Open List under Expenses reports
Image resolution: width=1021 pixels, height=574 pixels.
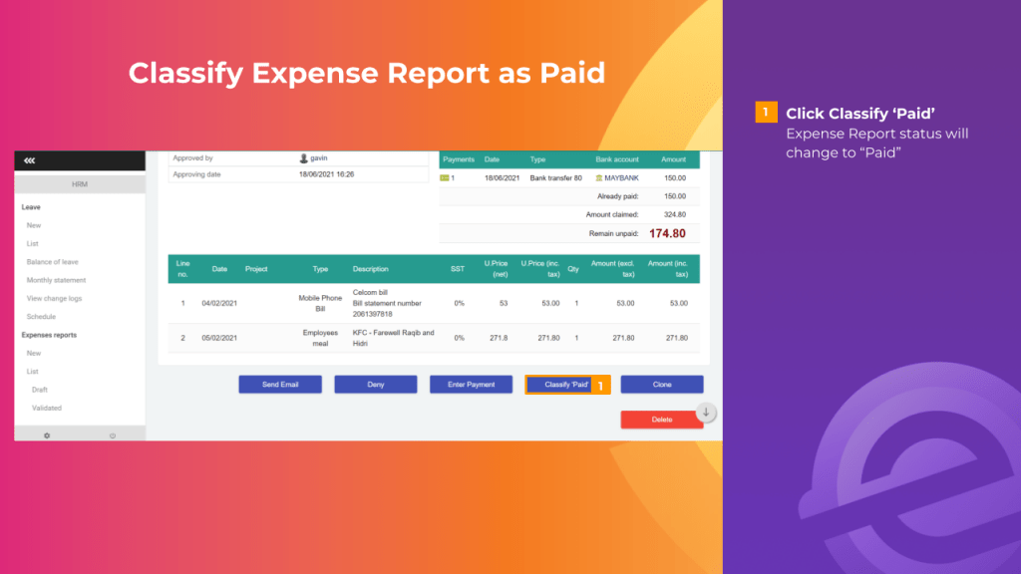34,371
